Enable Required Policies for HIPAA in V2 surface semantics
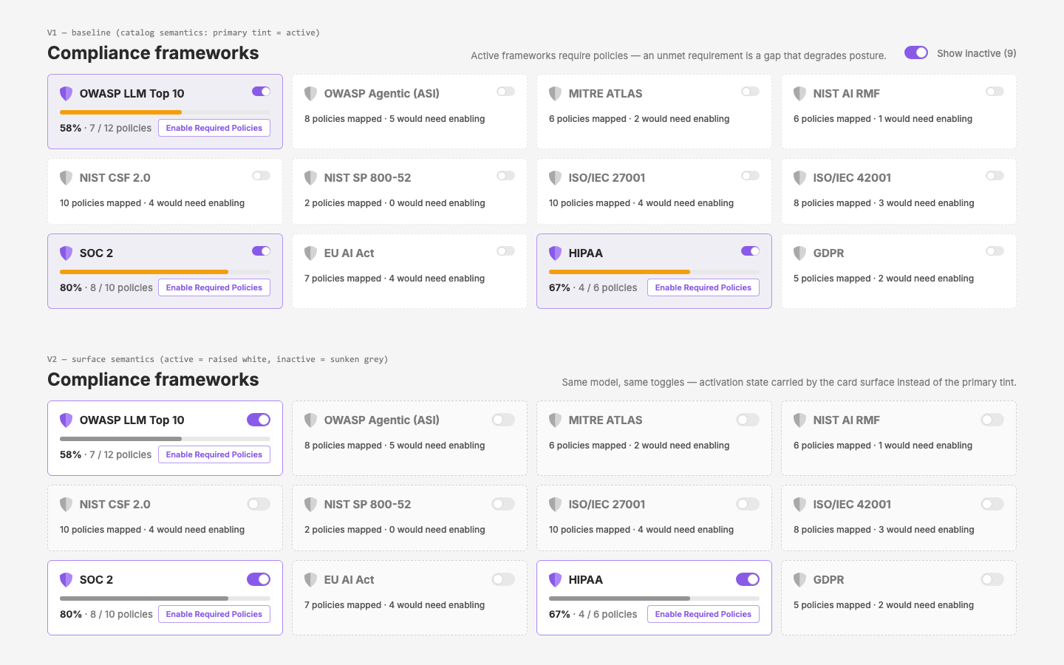The height and width of the screenshot is (665, 1064). point(703,614)
